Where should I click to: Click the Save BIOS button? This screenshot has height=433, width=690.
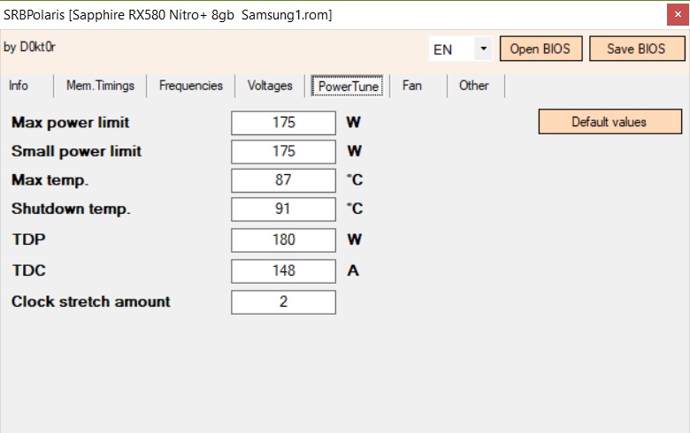click(637, 49)
